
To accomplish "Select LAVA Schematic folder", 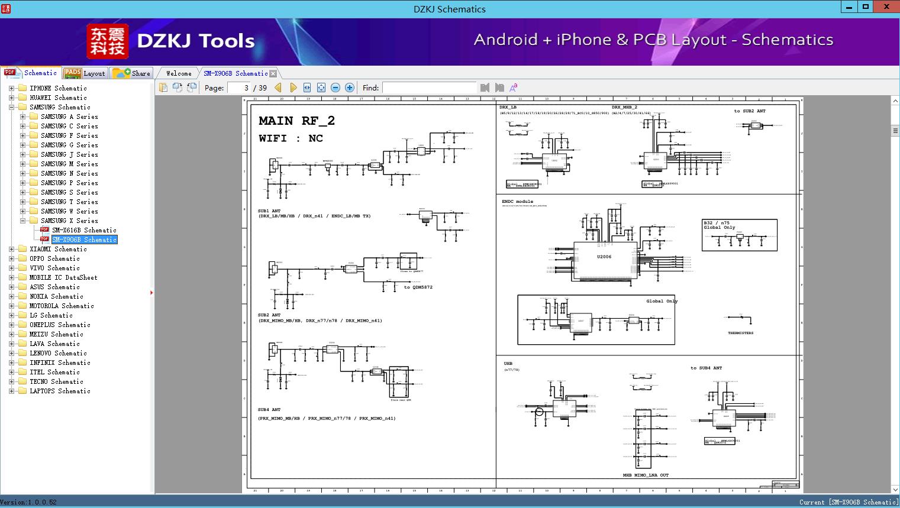I will click(x=54, y=344).
